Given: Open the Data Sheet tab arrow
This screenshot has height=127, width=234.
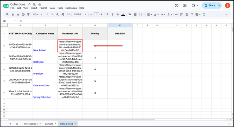Looking at the screenshot, I should point(75,124).
